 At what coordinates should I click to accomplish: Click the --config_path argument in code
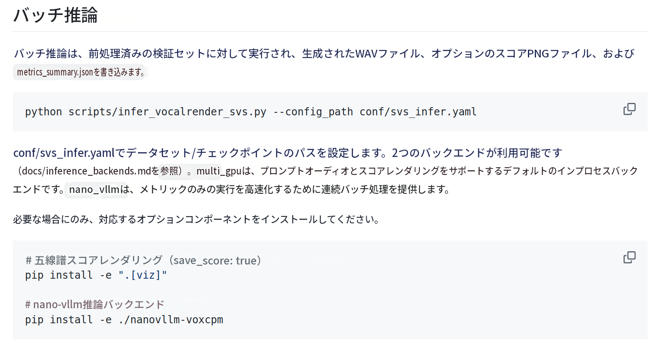tap(313, 112)
